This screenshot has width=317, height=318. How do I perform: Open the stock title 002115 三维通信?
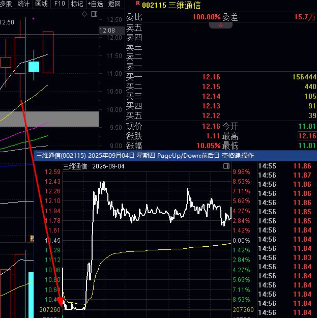[171, 5]
